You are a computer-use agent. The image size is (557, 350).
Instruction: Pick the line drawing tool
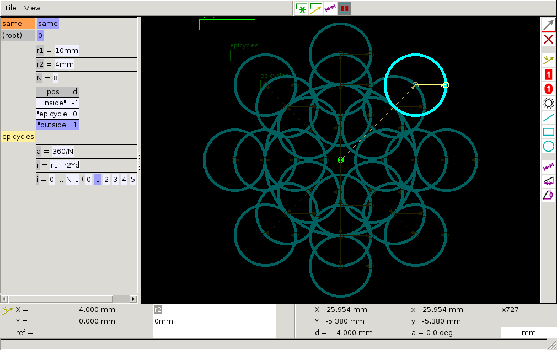[549, 117]
